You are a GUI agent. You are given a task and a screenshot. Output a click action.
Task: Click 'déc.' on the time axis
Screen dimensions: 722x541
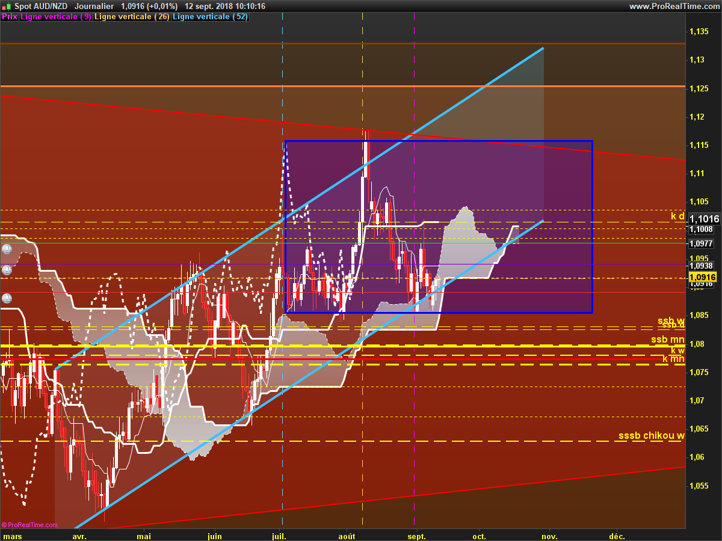(617, 536)
